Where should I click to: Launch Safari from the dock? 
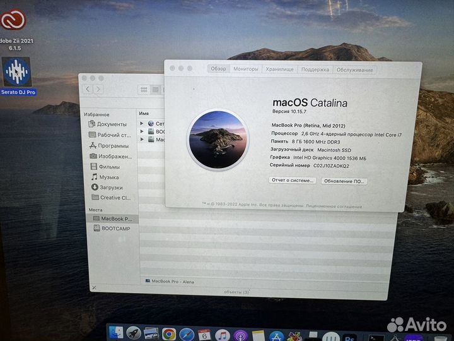point(187,335)
